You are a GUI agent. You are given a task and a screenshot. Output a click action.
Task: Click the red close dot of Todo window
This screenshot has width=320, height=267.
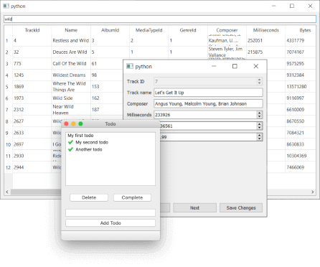[67, 123]
